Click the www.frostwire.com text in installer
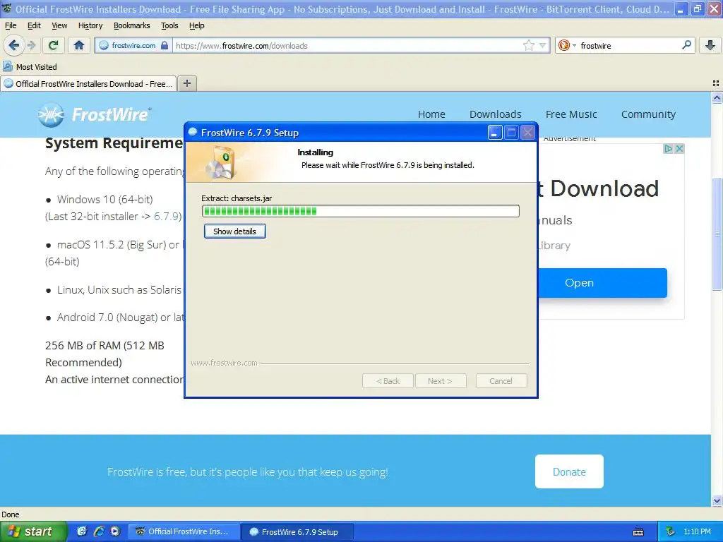The width and height of the screenshot is (723, 542). coord(224,363)
